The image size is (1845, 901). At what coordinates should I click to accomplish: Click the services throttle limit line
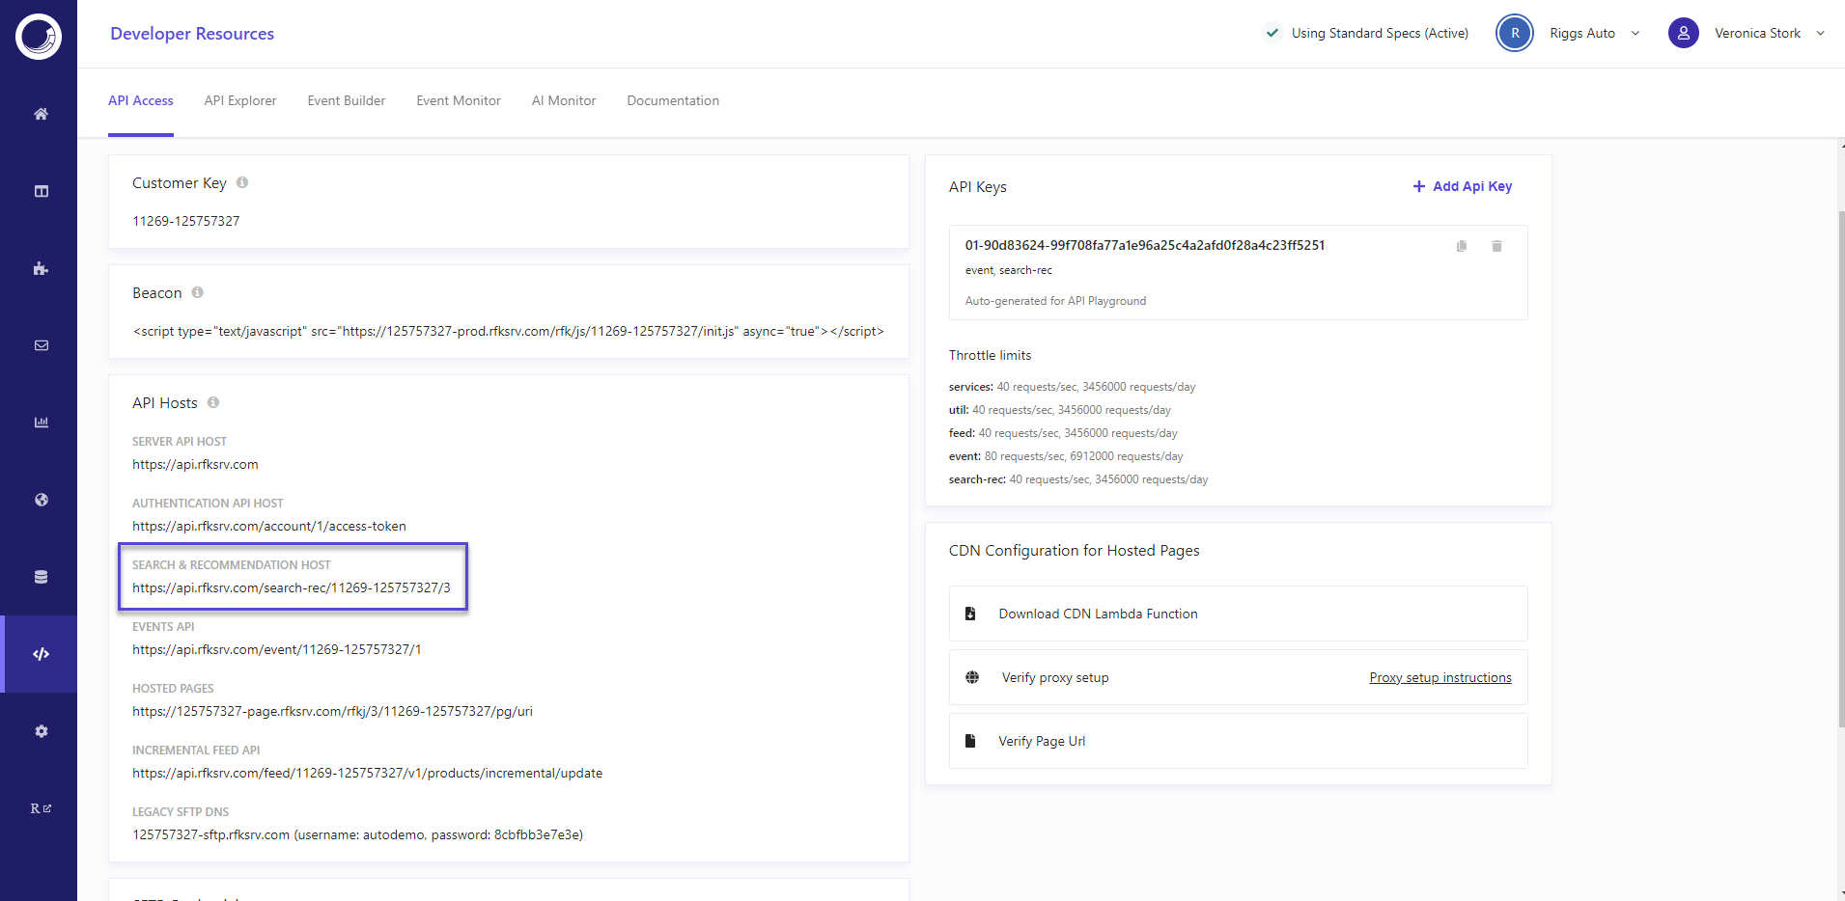pyautogui.click(x=1072, y=387)
